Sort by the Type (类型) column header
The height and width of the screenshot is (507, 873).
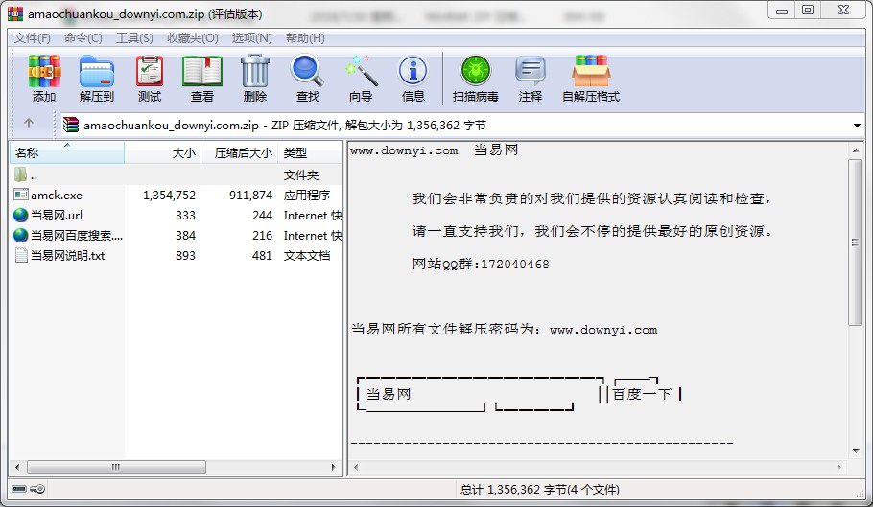point(310,152)
